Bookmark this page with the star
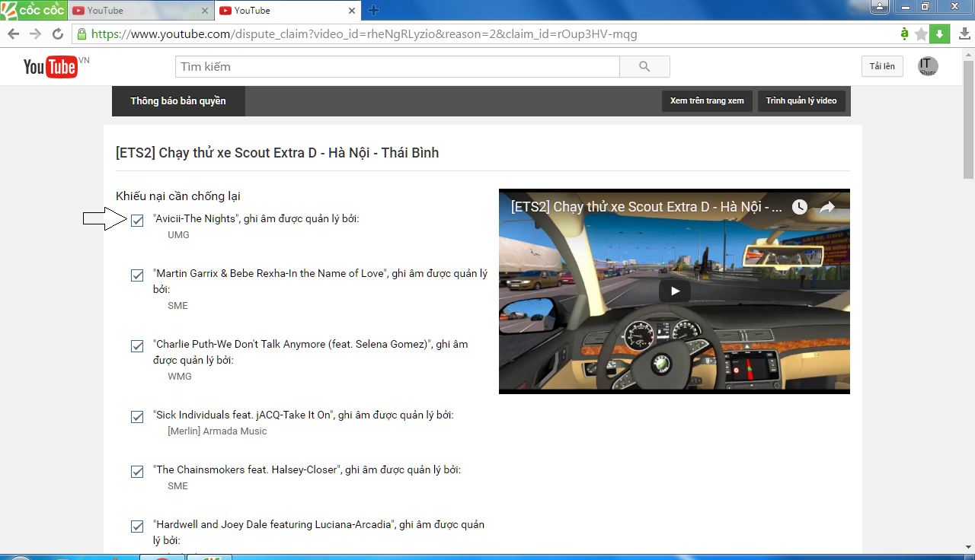This screenshot has height=560, width=975. (x=921, y=34)
